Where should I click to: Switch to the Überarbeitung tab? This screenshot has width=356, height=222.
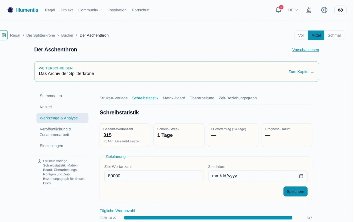pos(202,98)
